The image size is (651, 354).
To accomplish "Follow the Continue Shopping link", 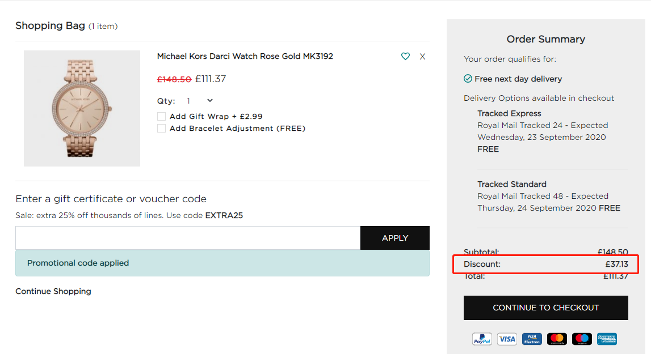I will click(x=53, y=291).
